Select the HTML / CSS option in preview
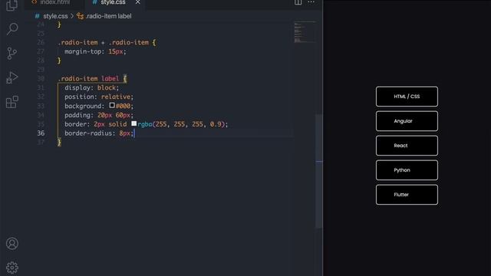Screen dimensions: 491x276 [407, 97]
